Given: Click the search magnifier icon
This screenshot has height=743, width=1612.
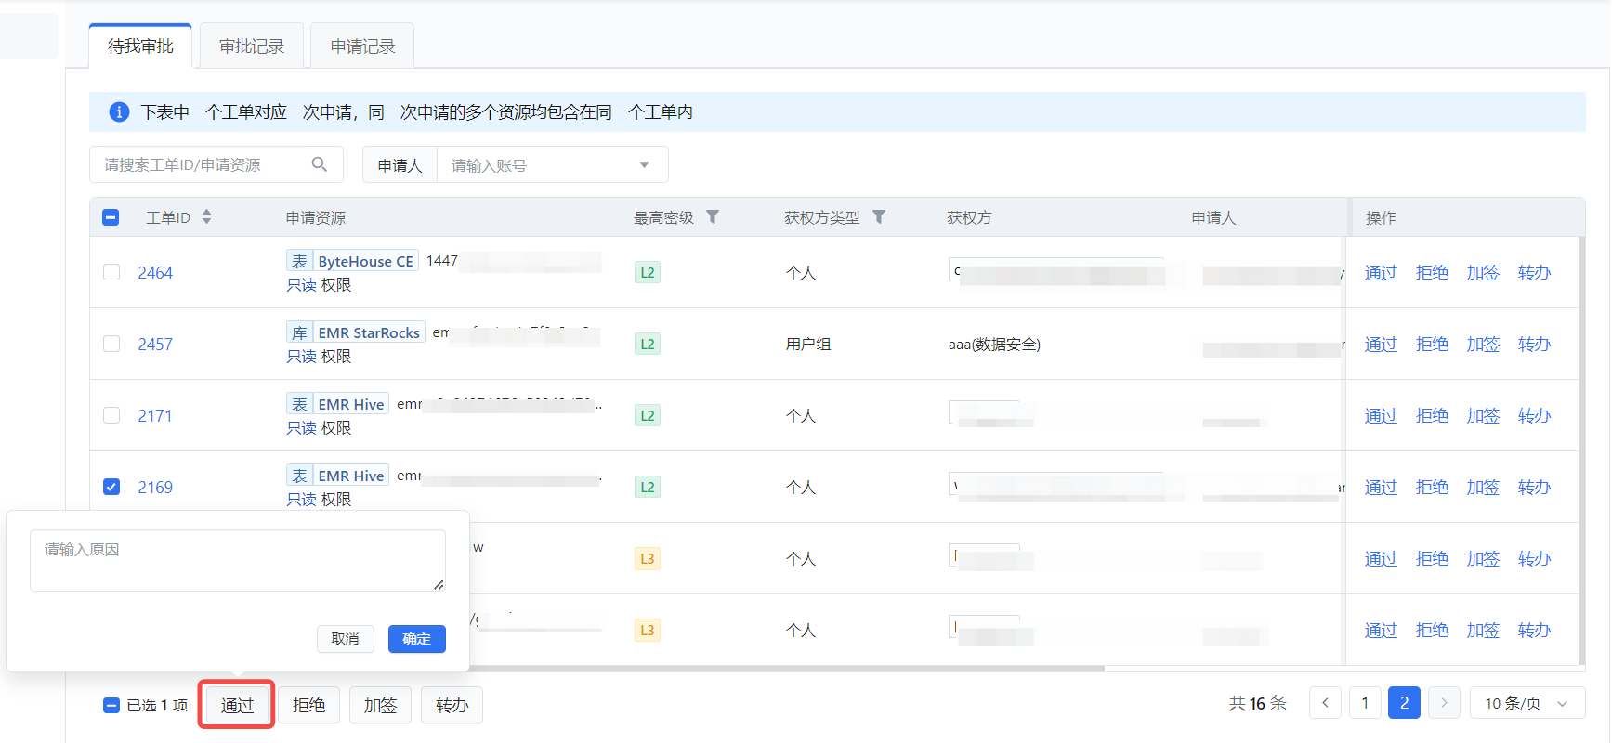Looking at the screenshot, I should coord(319,164).
